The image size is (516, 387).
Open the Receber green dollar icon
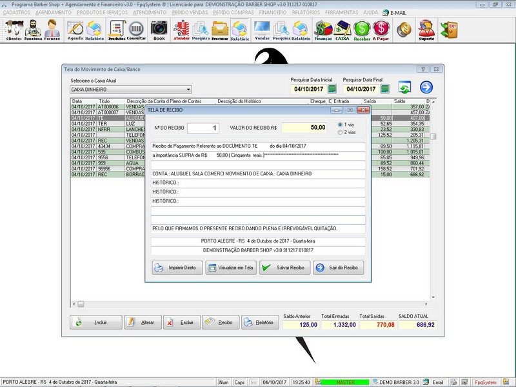pyautogui.click(x=362, y=30)
